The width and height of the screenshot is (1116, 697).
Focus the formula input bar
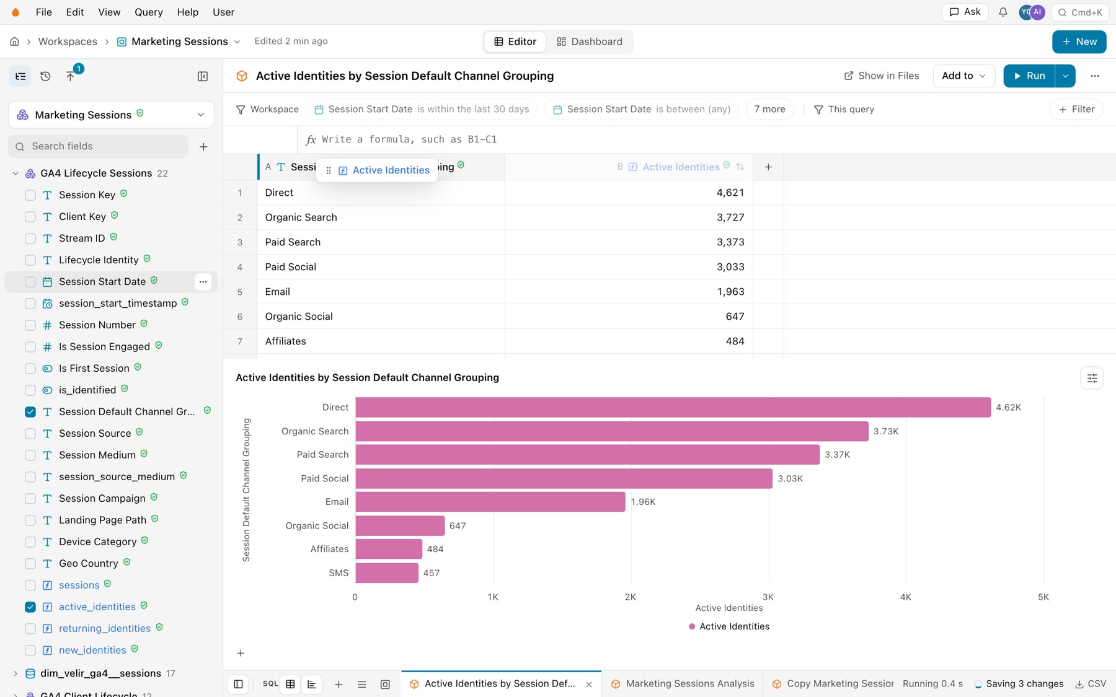point(707,139)
